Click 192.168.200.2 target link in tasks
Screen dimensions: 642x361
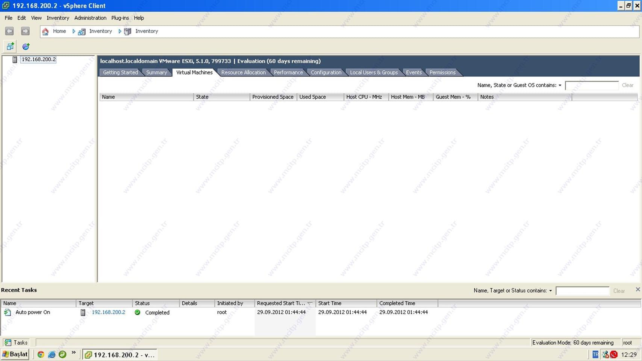point(109,312)
